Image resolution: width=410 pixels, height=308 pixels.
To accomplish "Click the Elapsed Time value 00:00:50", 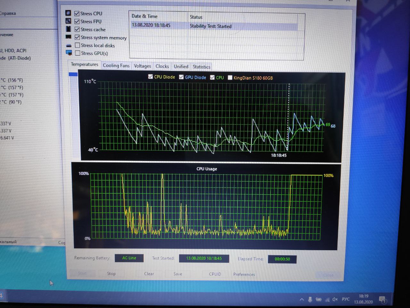I will (282, 259).
